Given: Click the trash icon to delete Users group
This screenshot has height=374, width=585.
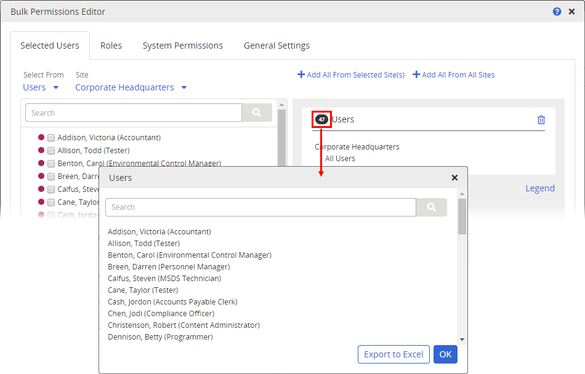Looking at the screenshot, I should (x=541, y=120).
